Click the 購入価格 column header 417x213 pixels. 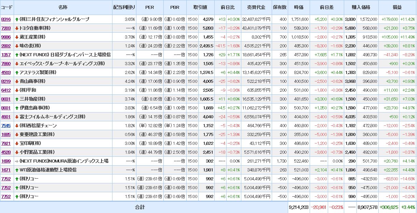point(361,7)
